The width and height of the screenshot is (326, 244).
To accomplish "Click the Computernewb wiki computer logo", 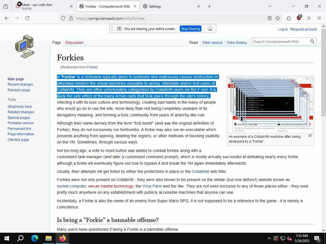I will [25, 47].
